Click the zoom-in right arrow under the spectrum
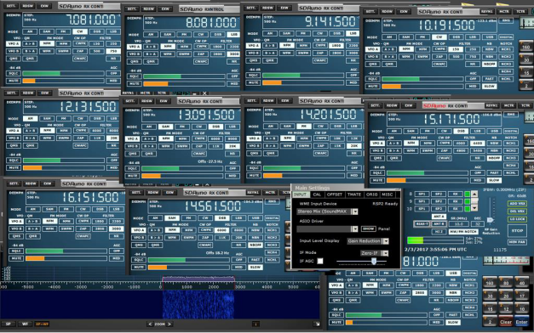Viewport: 534px width, 333px height. [x=169, y=324]
